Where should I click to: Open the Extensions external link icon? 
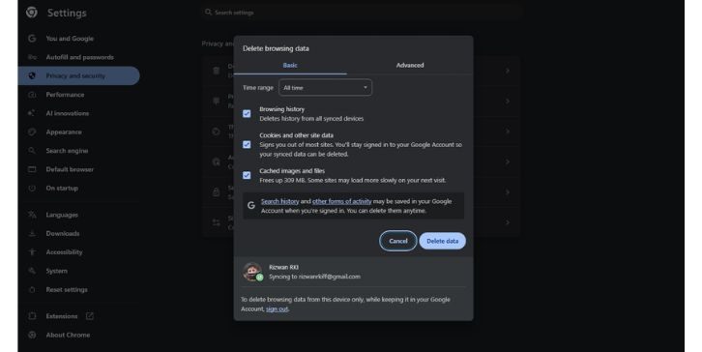pos(90,316)
